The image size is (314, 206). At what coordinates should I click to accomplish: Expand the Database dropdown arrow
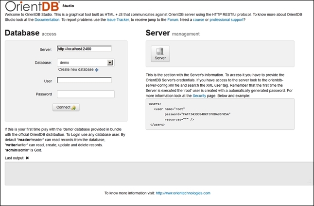click(x=110, y=63)
